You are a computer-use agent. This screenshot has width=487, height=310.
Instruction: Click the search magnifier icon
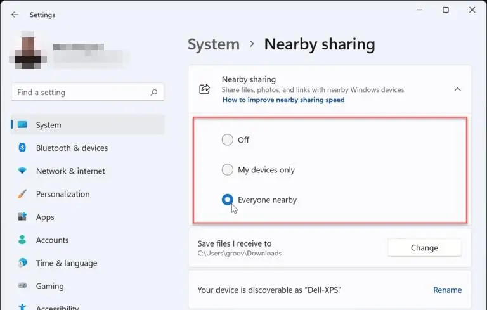pyautogui.click(x=153, y=93)
